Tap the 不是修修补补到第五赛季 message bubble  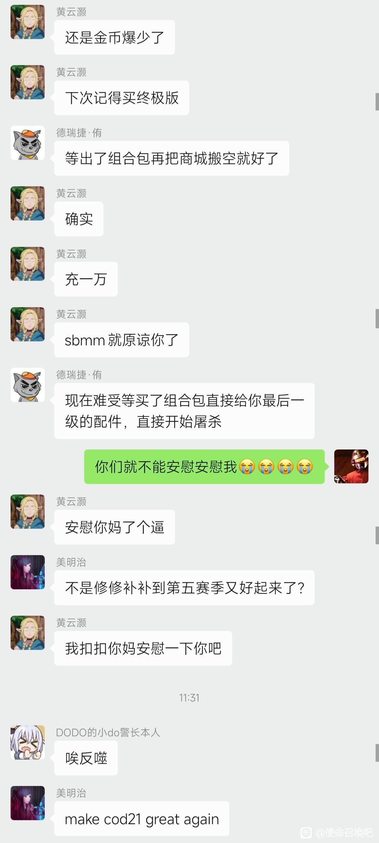(x=185, y=588)
